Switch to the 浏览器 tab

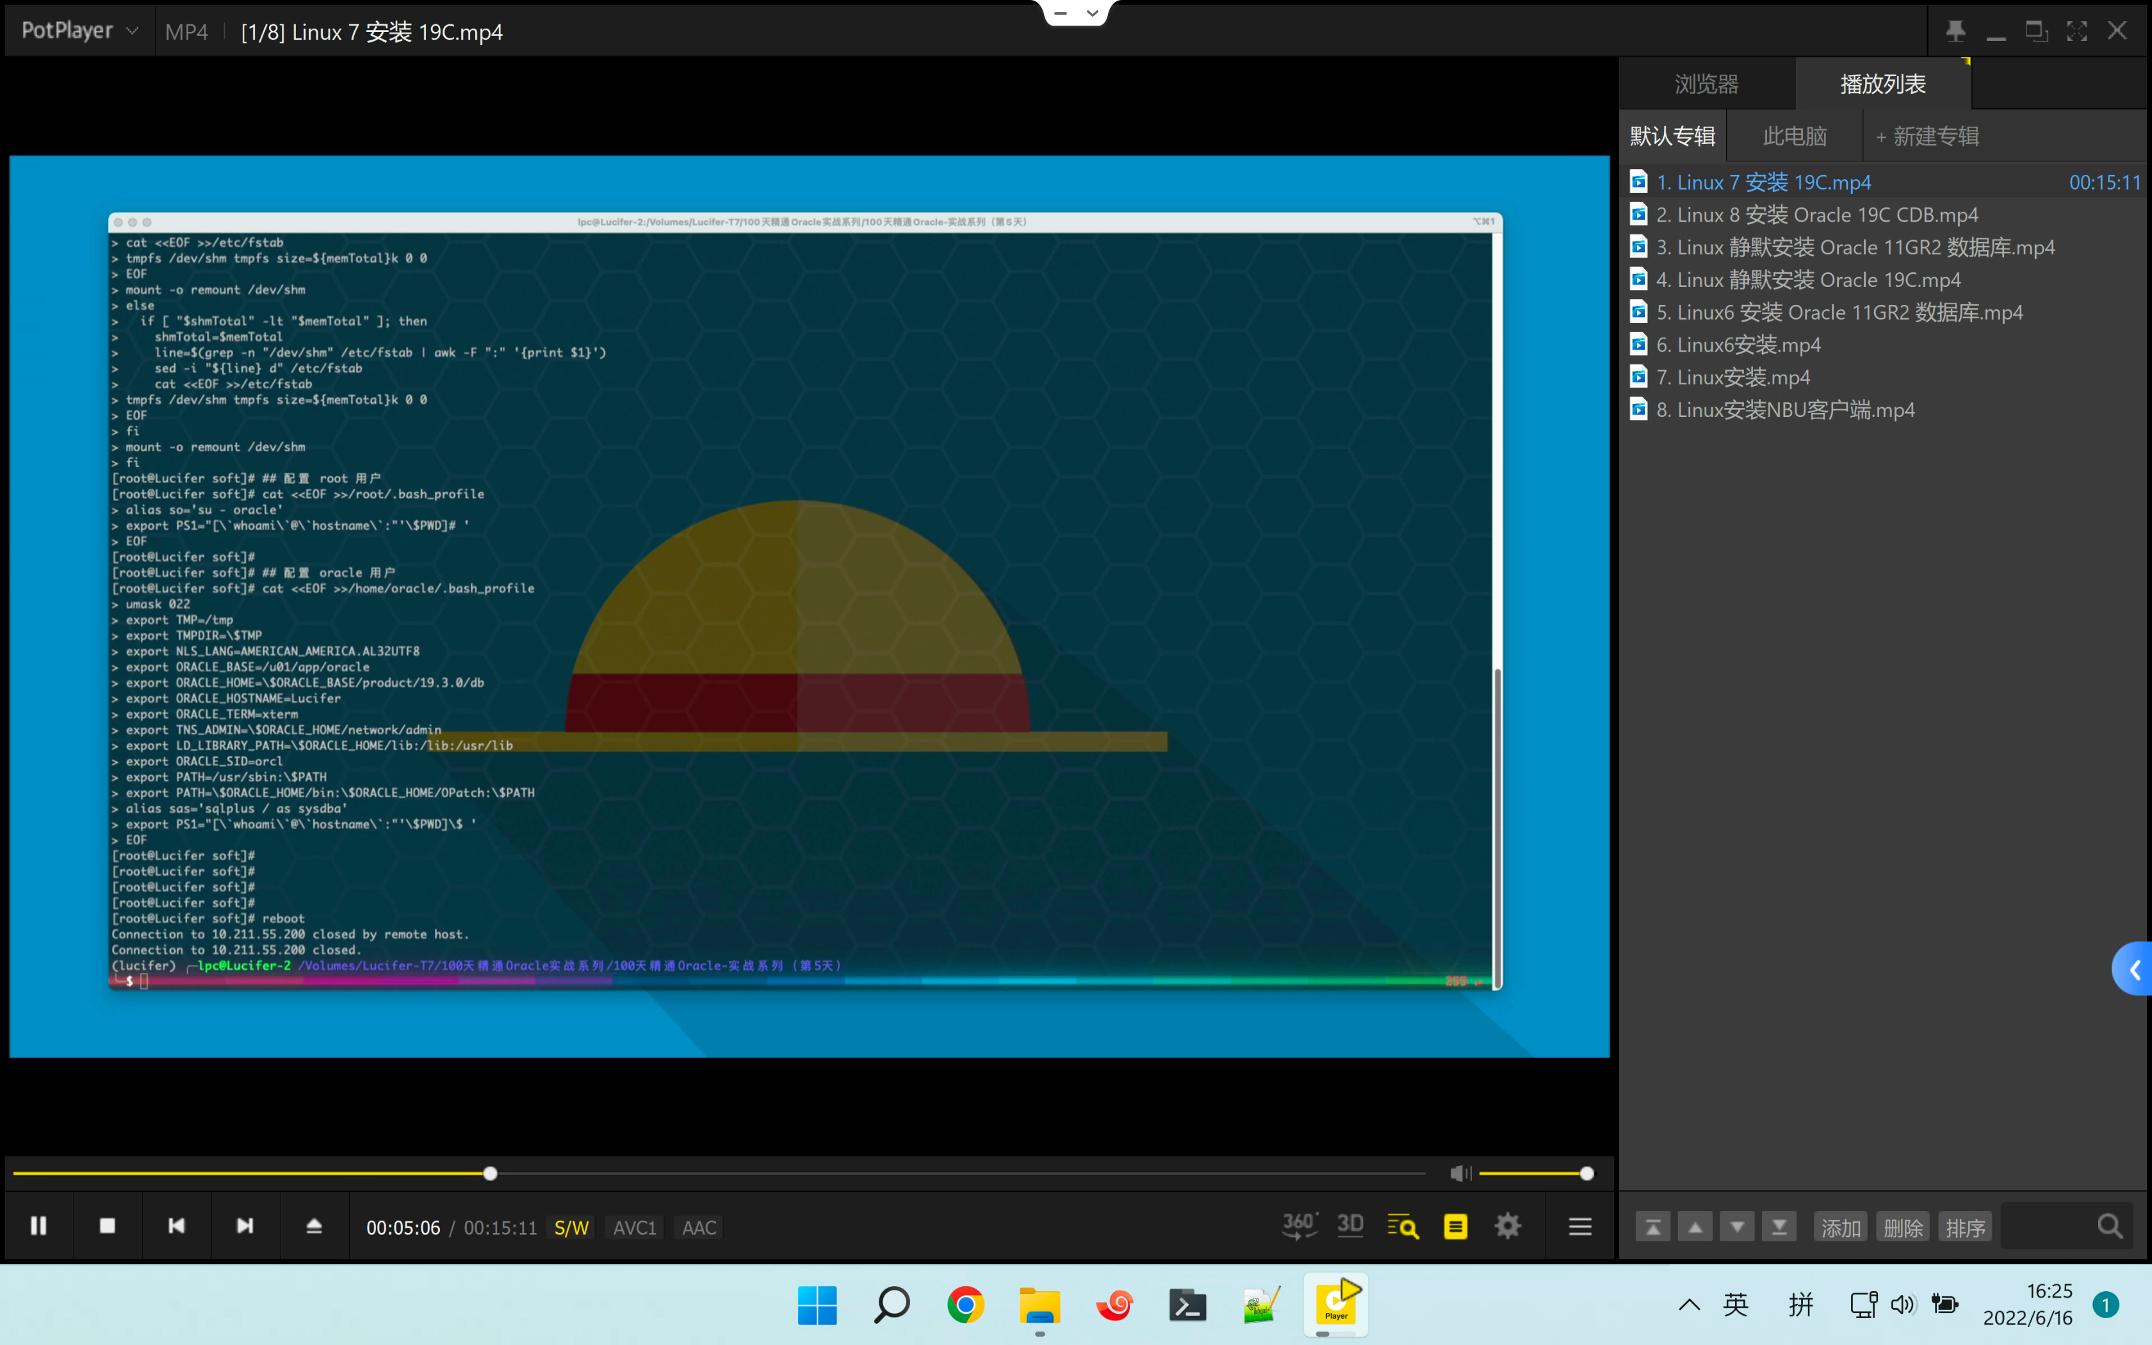coord(1706,85)
